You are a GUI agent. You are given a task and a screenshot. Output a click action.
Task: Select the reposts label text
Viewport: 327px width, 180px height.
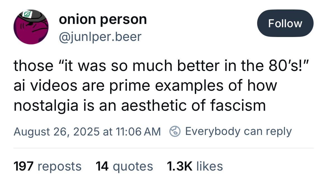tap(60, 167)
